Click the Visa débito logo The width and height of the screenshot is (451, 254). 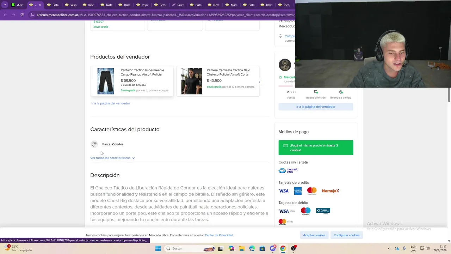[287, 211]
